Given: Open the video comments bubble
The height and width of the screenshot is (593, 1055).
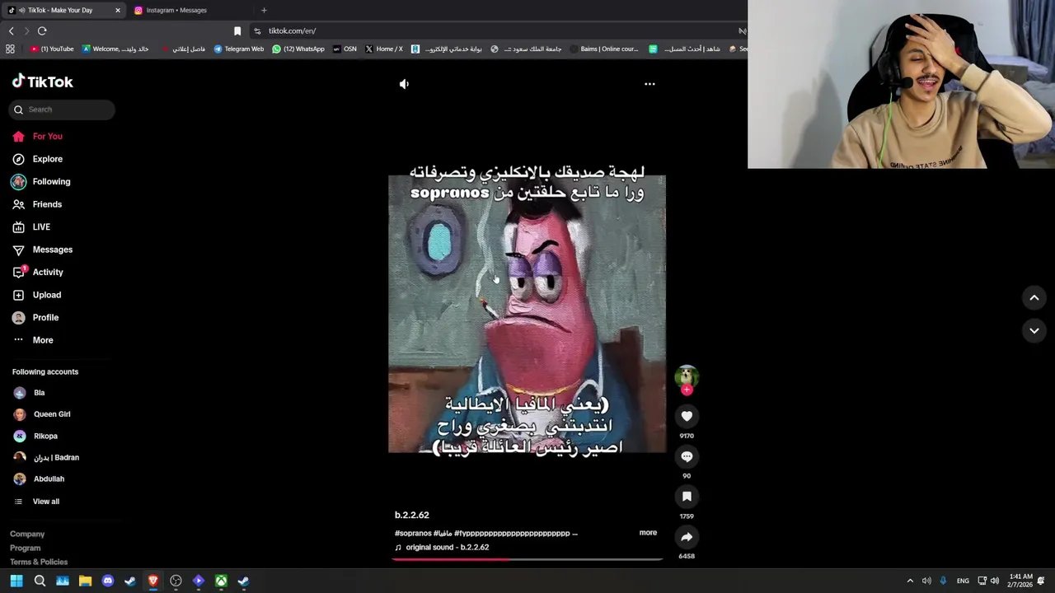Looking at the screenshot, I should tap(687, 457).
